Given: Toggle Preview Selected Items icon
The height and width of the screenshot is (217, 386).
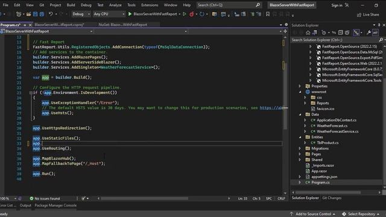Looking at the screenshot, I should point(375,33).
